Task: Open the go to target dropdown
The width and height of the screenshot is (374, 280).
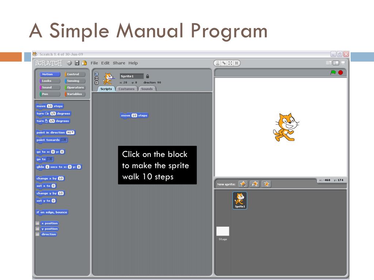Action: pos(50,159)
